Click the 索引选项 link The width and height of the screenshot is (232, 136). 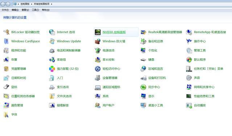pyautogui.click(x=63, y=87)
